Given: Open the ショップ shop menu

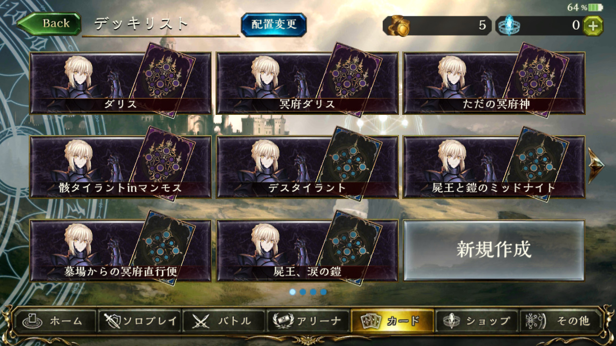Looking at the screenshot, I should pos(477,321).
